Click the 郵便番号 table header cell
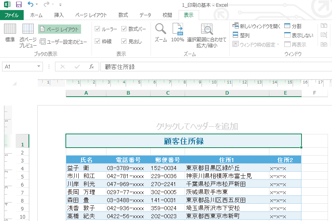332x221 pixels. click(167, 160)
